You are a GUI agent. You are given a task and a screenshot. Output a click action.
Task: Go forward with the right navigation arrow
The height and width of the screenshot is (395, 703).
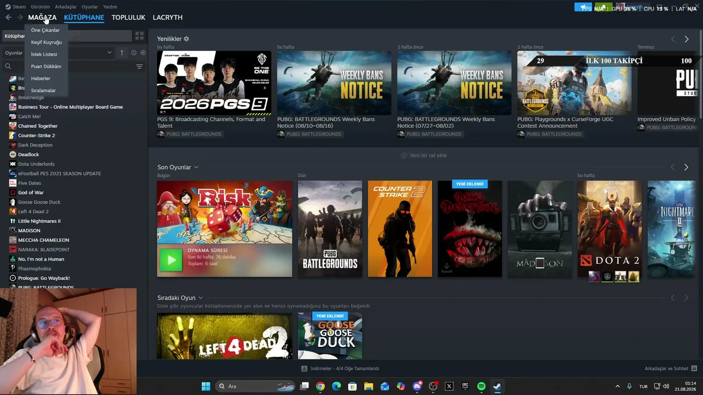click(x=20, y=18)
